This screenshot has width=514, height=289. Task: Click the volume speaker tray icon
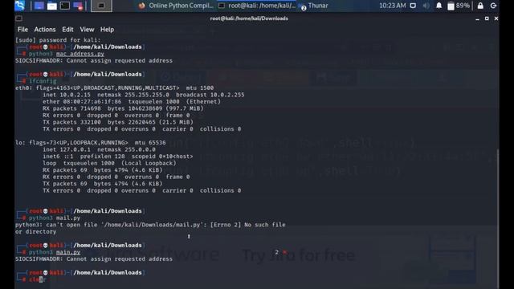[426, 6]
